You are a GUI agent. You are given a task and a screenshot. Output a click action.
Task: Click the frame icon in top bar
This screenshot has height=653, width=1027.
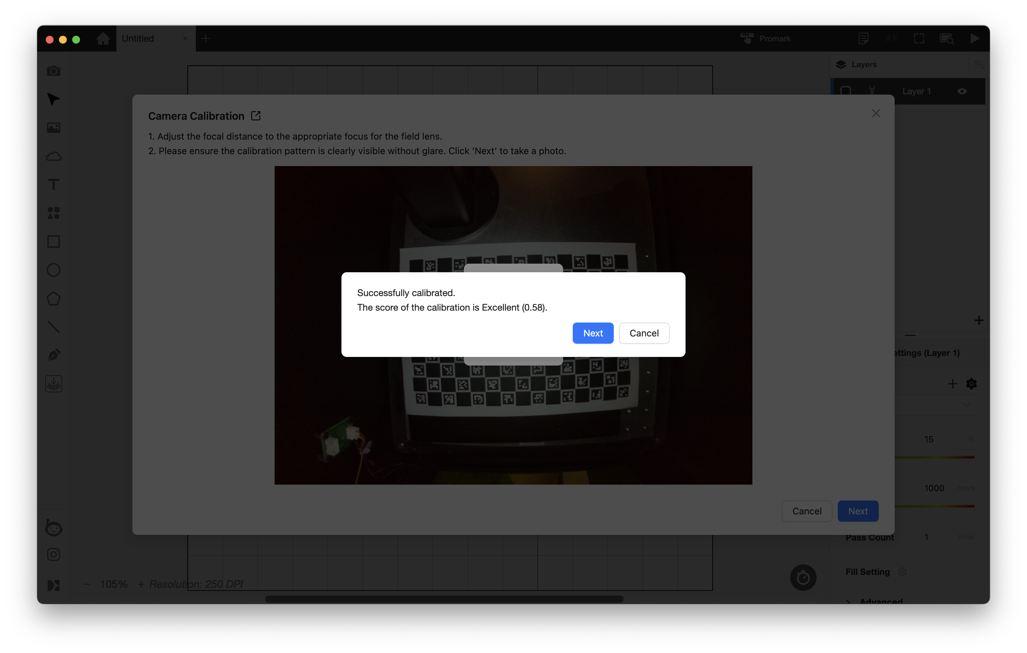(x=919, y=39)
